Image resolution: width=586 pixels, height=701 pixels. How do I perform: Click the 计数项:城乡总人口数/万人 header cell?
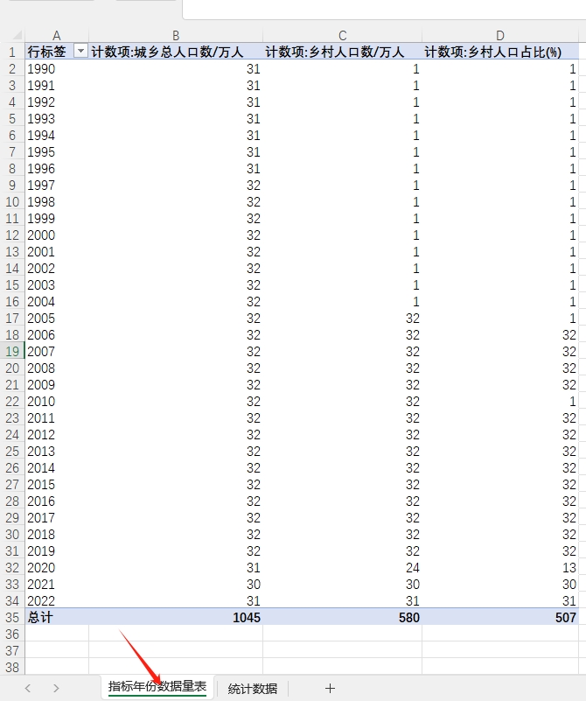176,52
